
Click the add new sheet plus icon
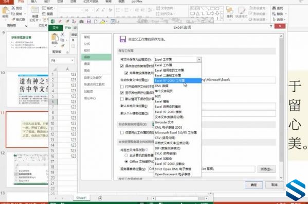[100, 198]
